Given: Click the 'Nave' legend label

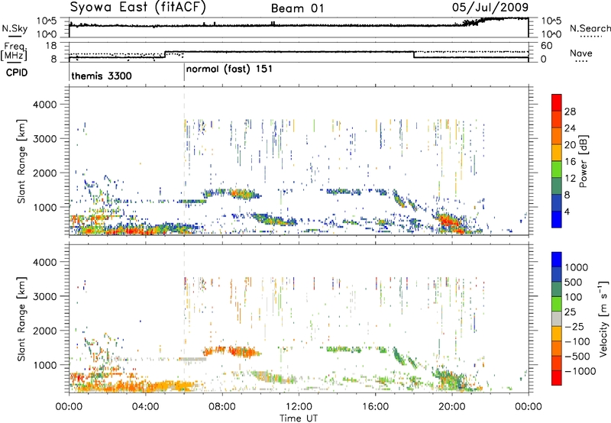Looking at the screenshot, I should [x=581, y=53].
